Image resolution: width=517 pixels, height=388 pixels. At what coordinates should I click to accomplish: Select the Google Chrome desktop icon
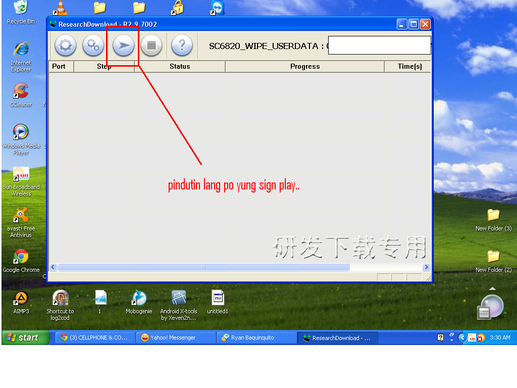(x=21, y=258)
